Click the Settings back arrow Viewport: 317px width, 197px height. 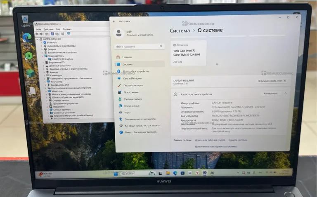click(x=114, y=21)
